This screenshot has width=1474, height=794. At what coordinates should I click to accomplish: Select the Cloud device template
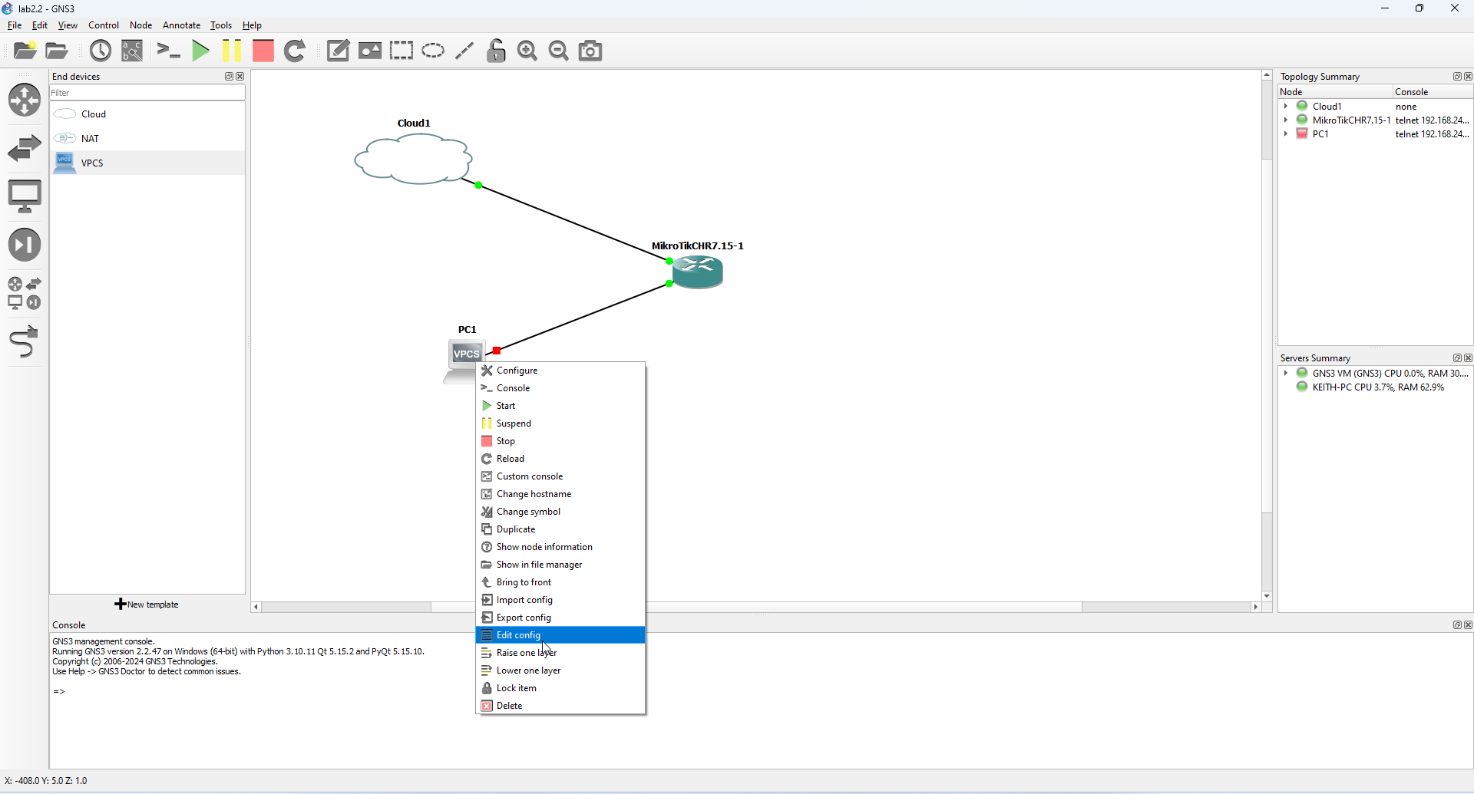[x=147, y=114]
